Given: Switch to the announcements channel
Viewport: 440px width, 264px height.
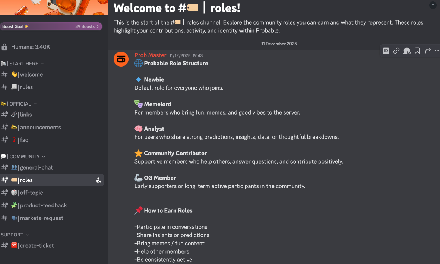Looking at the screenshot, I should (x=40, y=128).
